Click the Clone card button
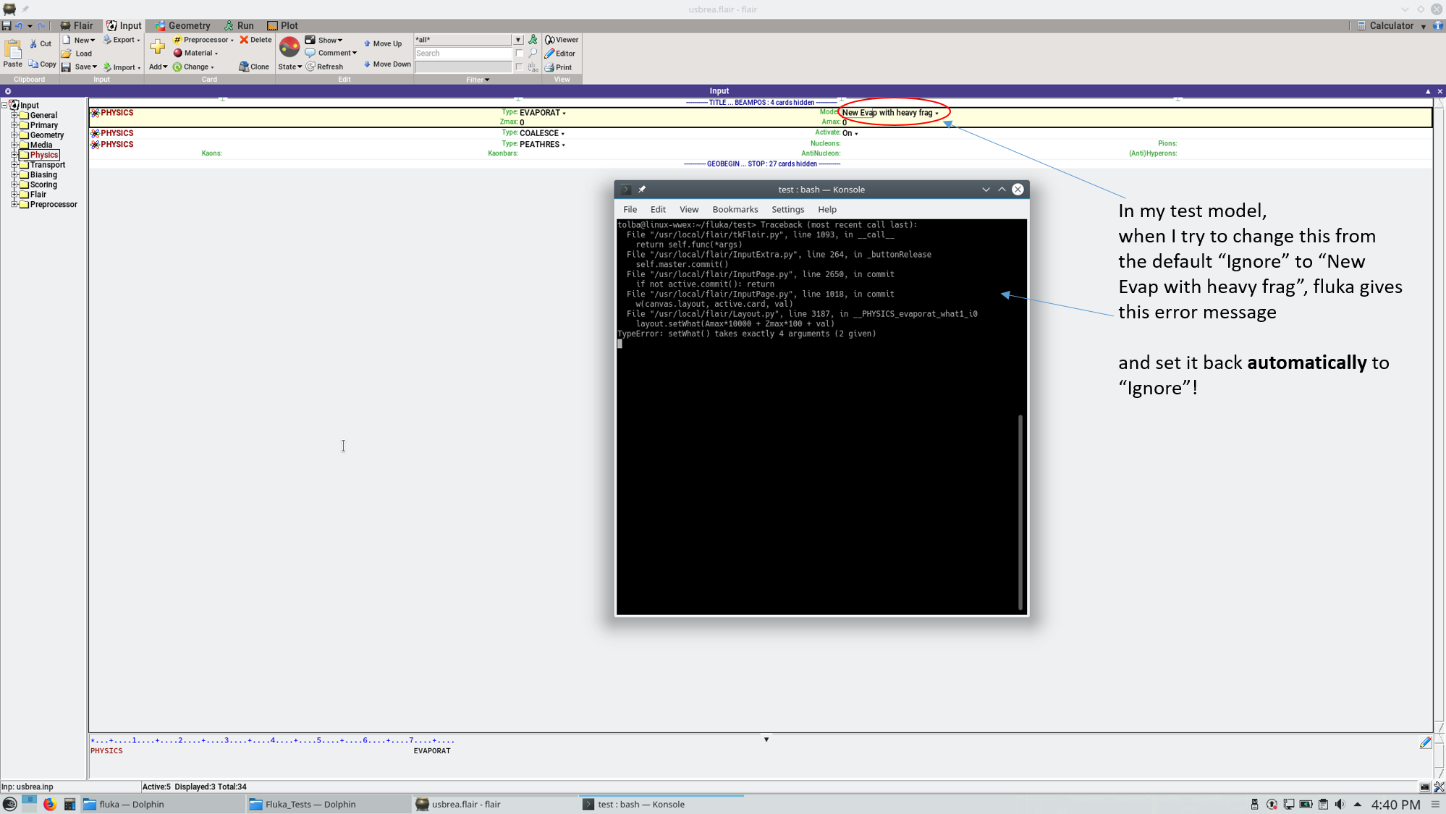 point(254,67)
